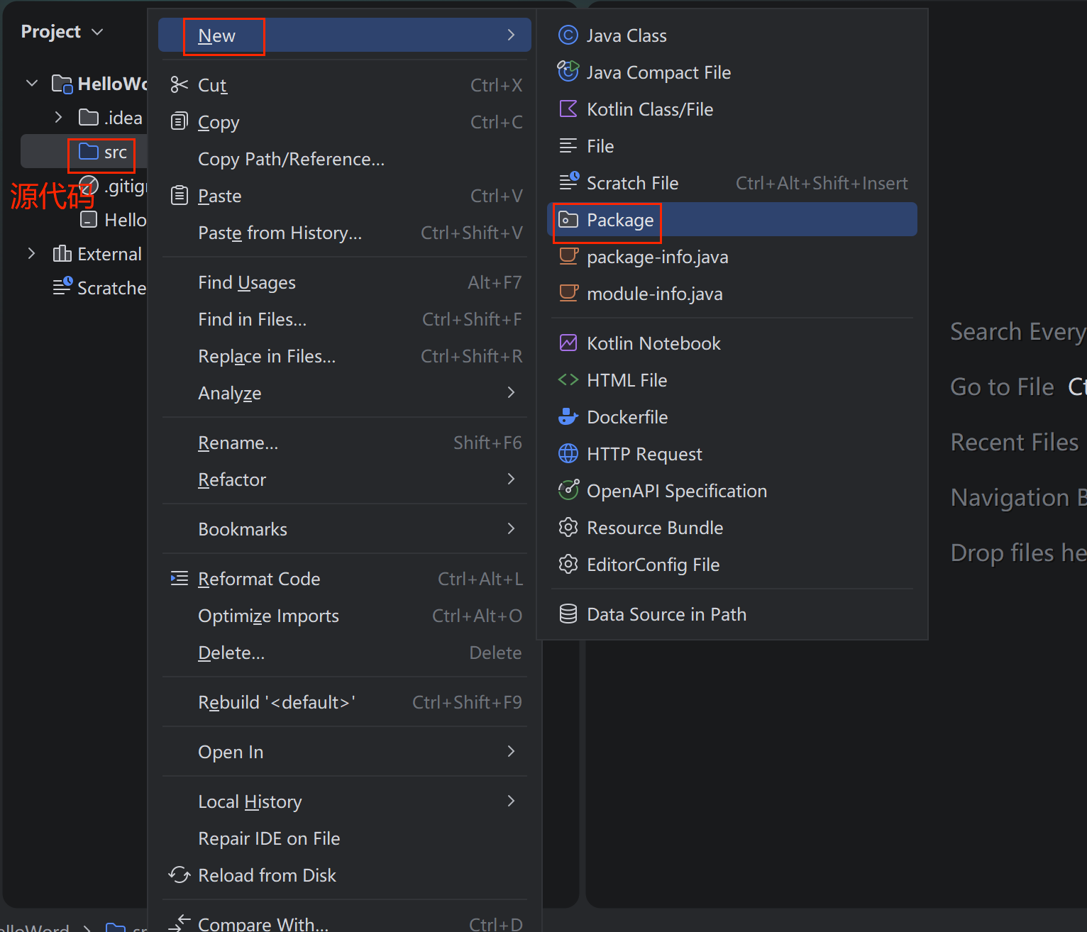
Task: Select the OpenAPI Specification option
Action: pos(676,490)
